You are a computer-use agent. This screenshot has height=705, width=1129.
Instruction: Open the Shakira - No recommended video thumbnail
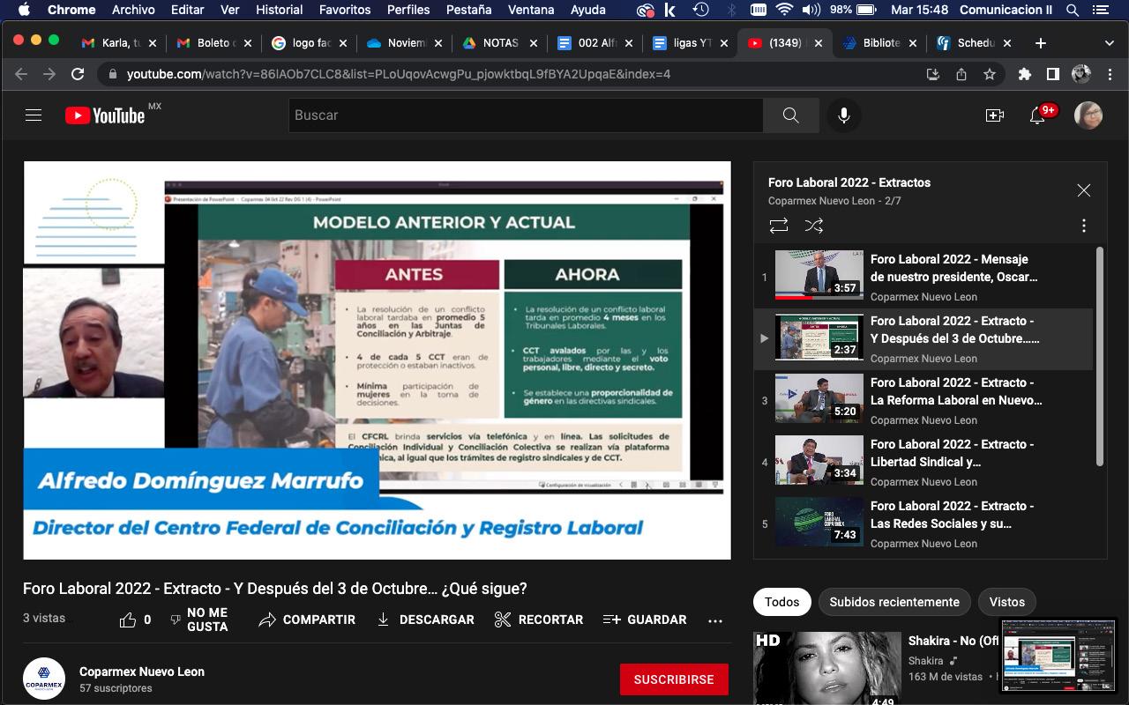pyautogui.click(x=827, y=667)
